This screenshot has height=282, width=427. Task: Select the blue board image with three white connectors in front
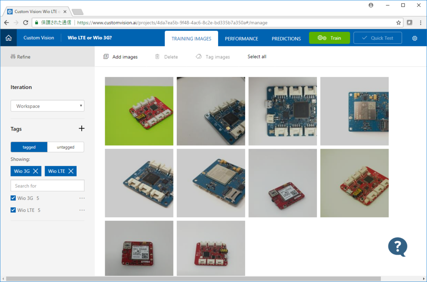click(x=139, y=183)
